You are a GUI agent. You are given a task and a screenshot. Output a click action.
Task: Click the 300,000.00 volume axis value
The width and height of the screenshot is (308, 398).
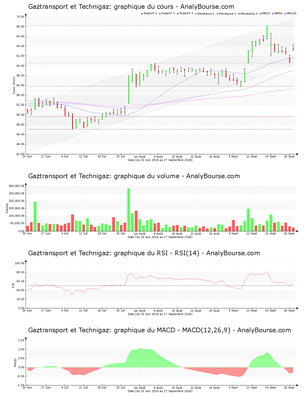tap(16, 186)
